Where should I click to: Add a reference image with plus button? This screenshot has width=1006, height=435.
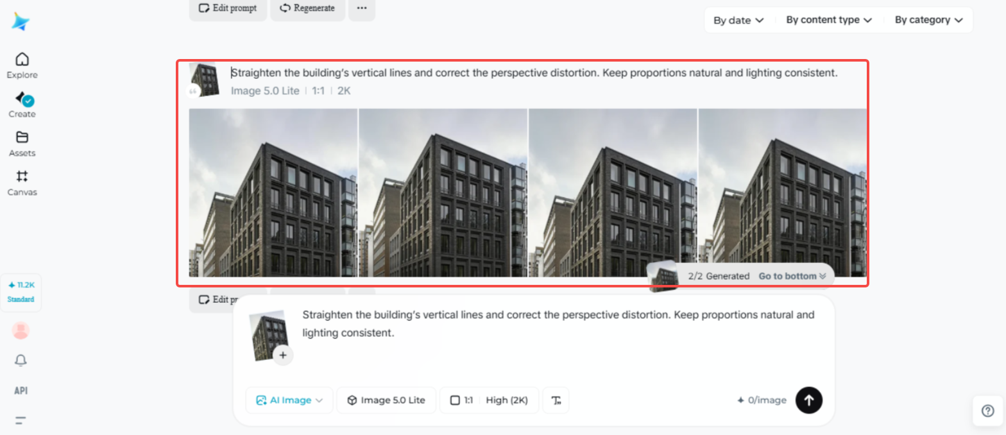coord(283,355)
